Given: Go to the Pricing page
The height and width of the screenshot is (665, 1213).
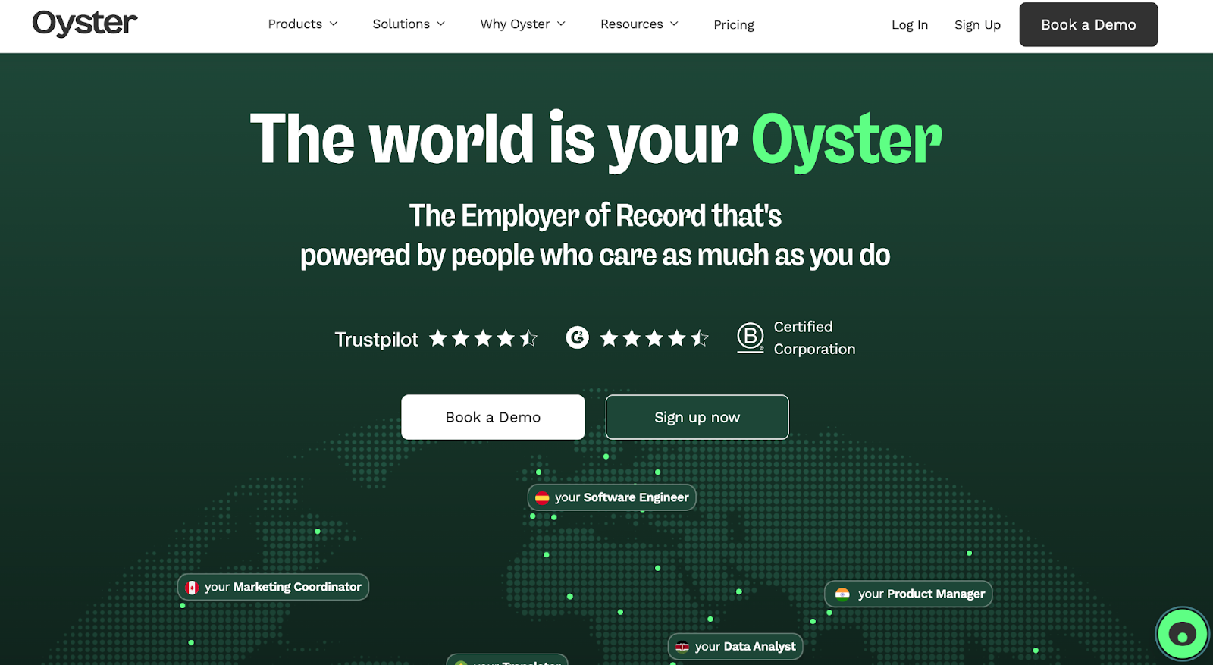Looking at the screenshot, I should [x=734, y=24].
